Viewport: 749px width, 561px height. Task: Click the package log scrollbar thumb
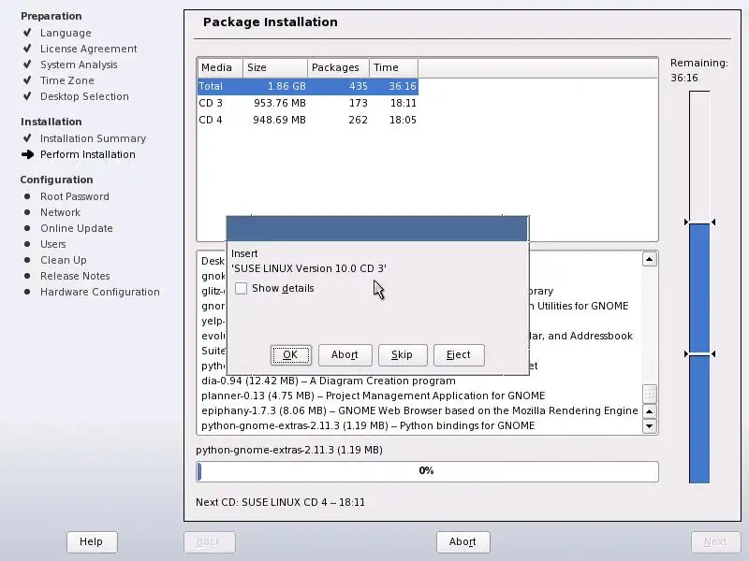coord(650,394)
